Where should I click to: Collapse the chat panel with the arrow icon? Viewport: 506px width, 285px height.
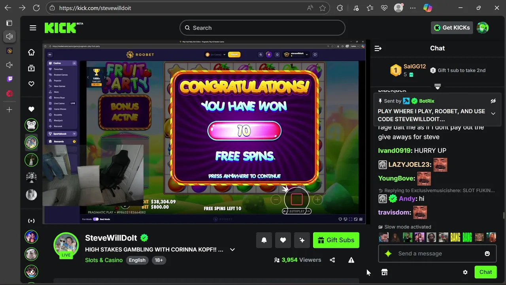378,48
